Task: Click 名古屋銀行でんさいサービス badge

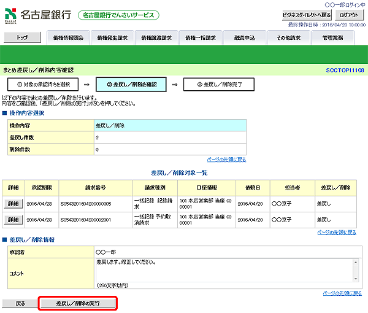Action: [x=118, y=15]
